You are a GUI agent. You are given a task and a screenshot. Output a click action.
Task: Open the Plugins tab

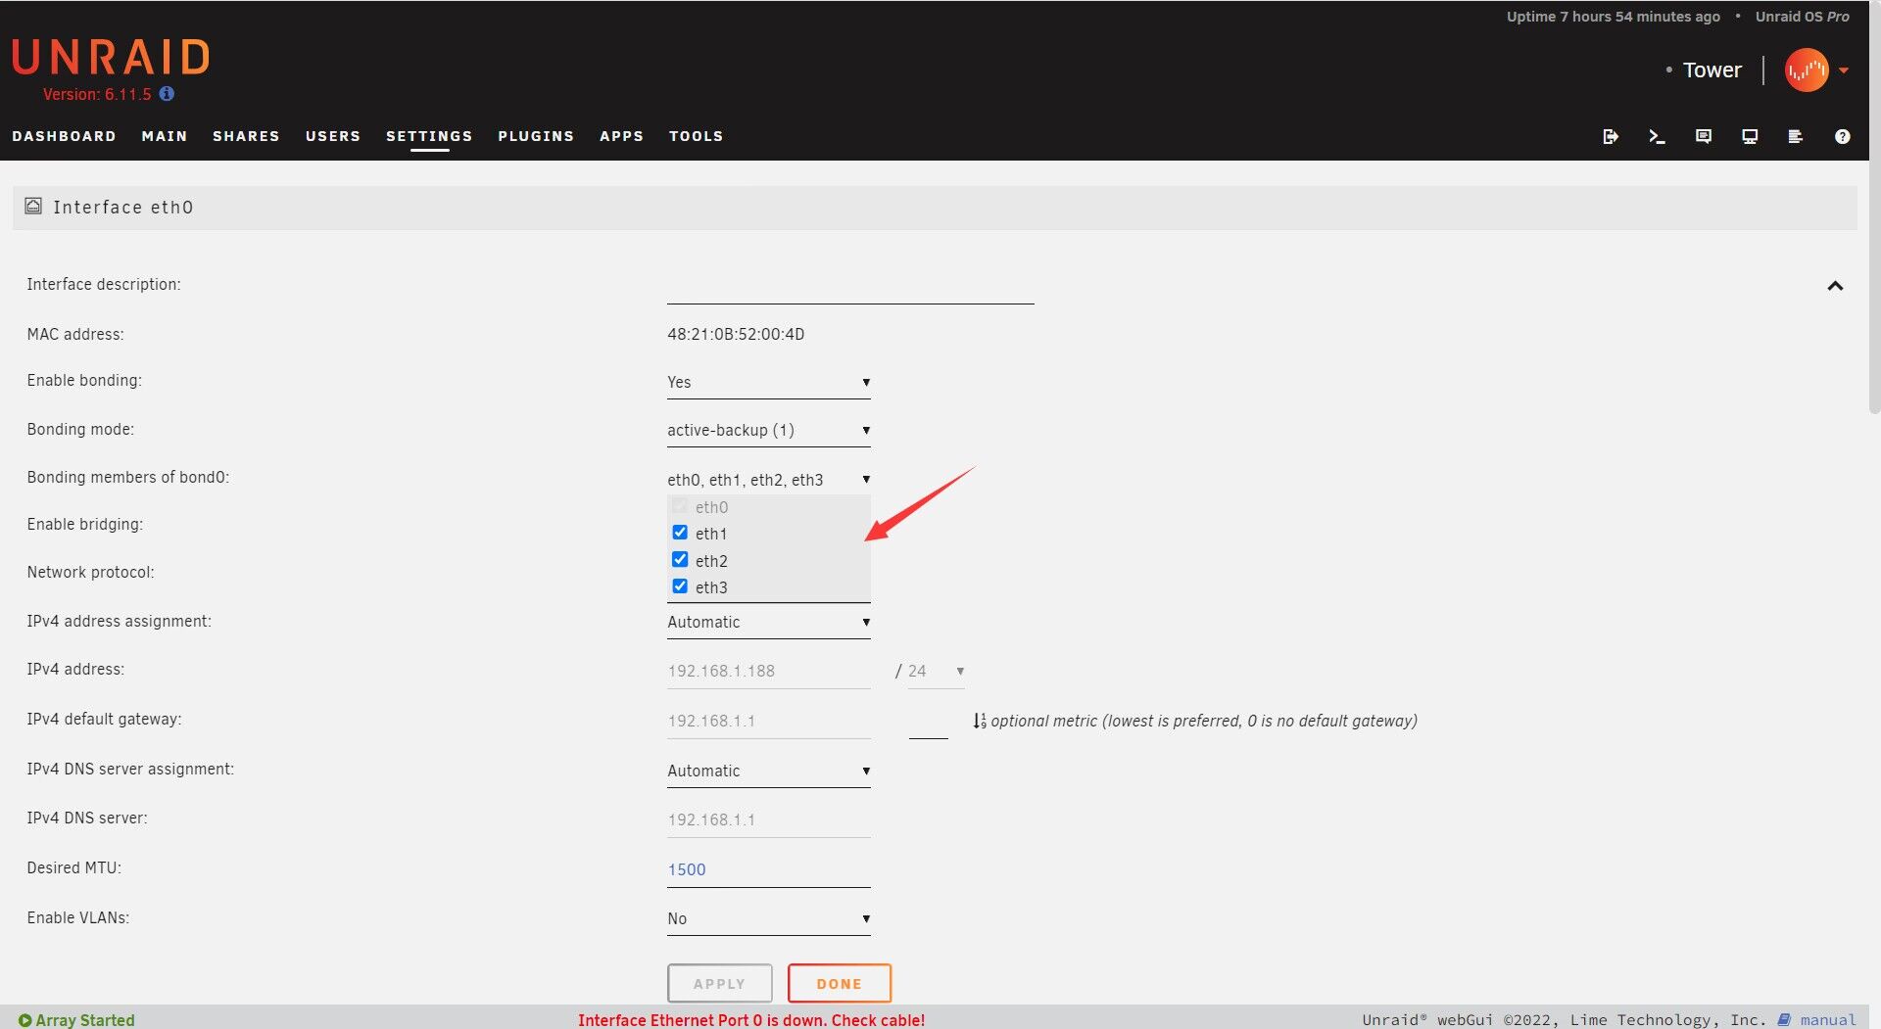[x=536, y=136]
